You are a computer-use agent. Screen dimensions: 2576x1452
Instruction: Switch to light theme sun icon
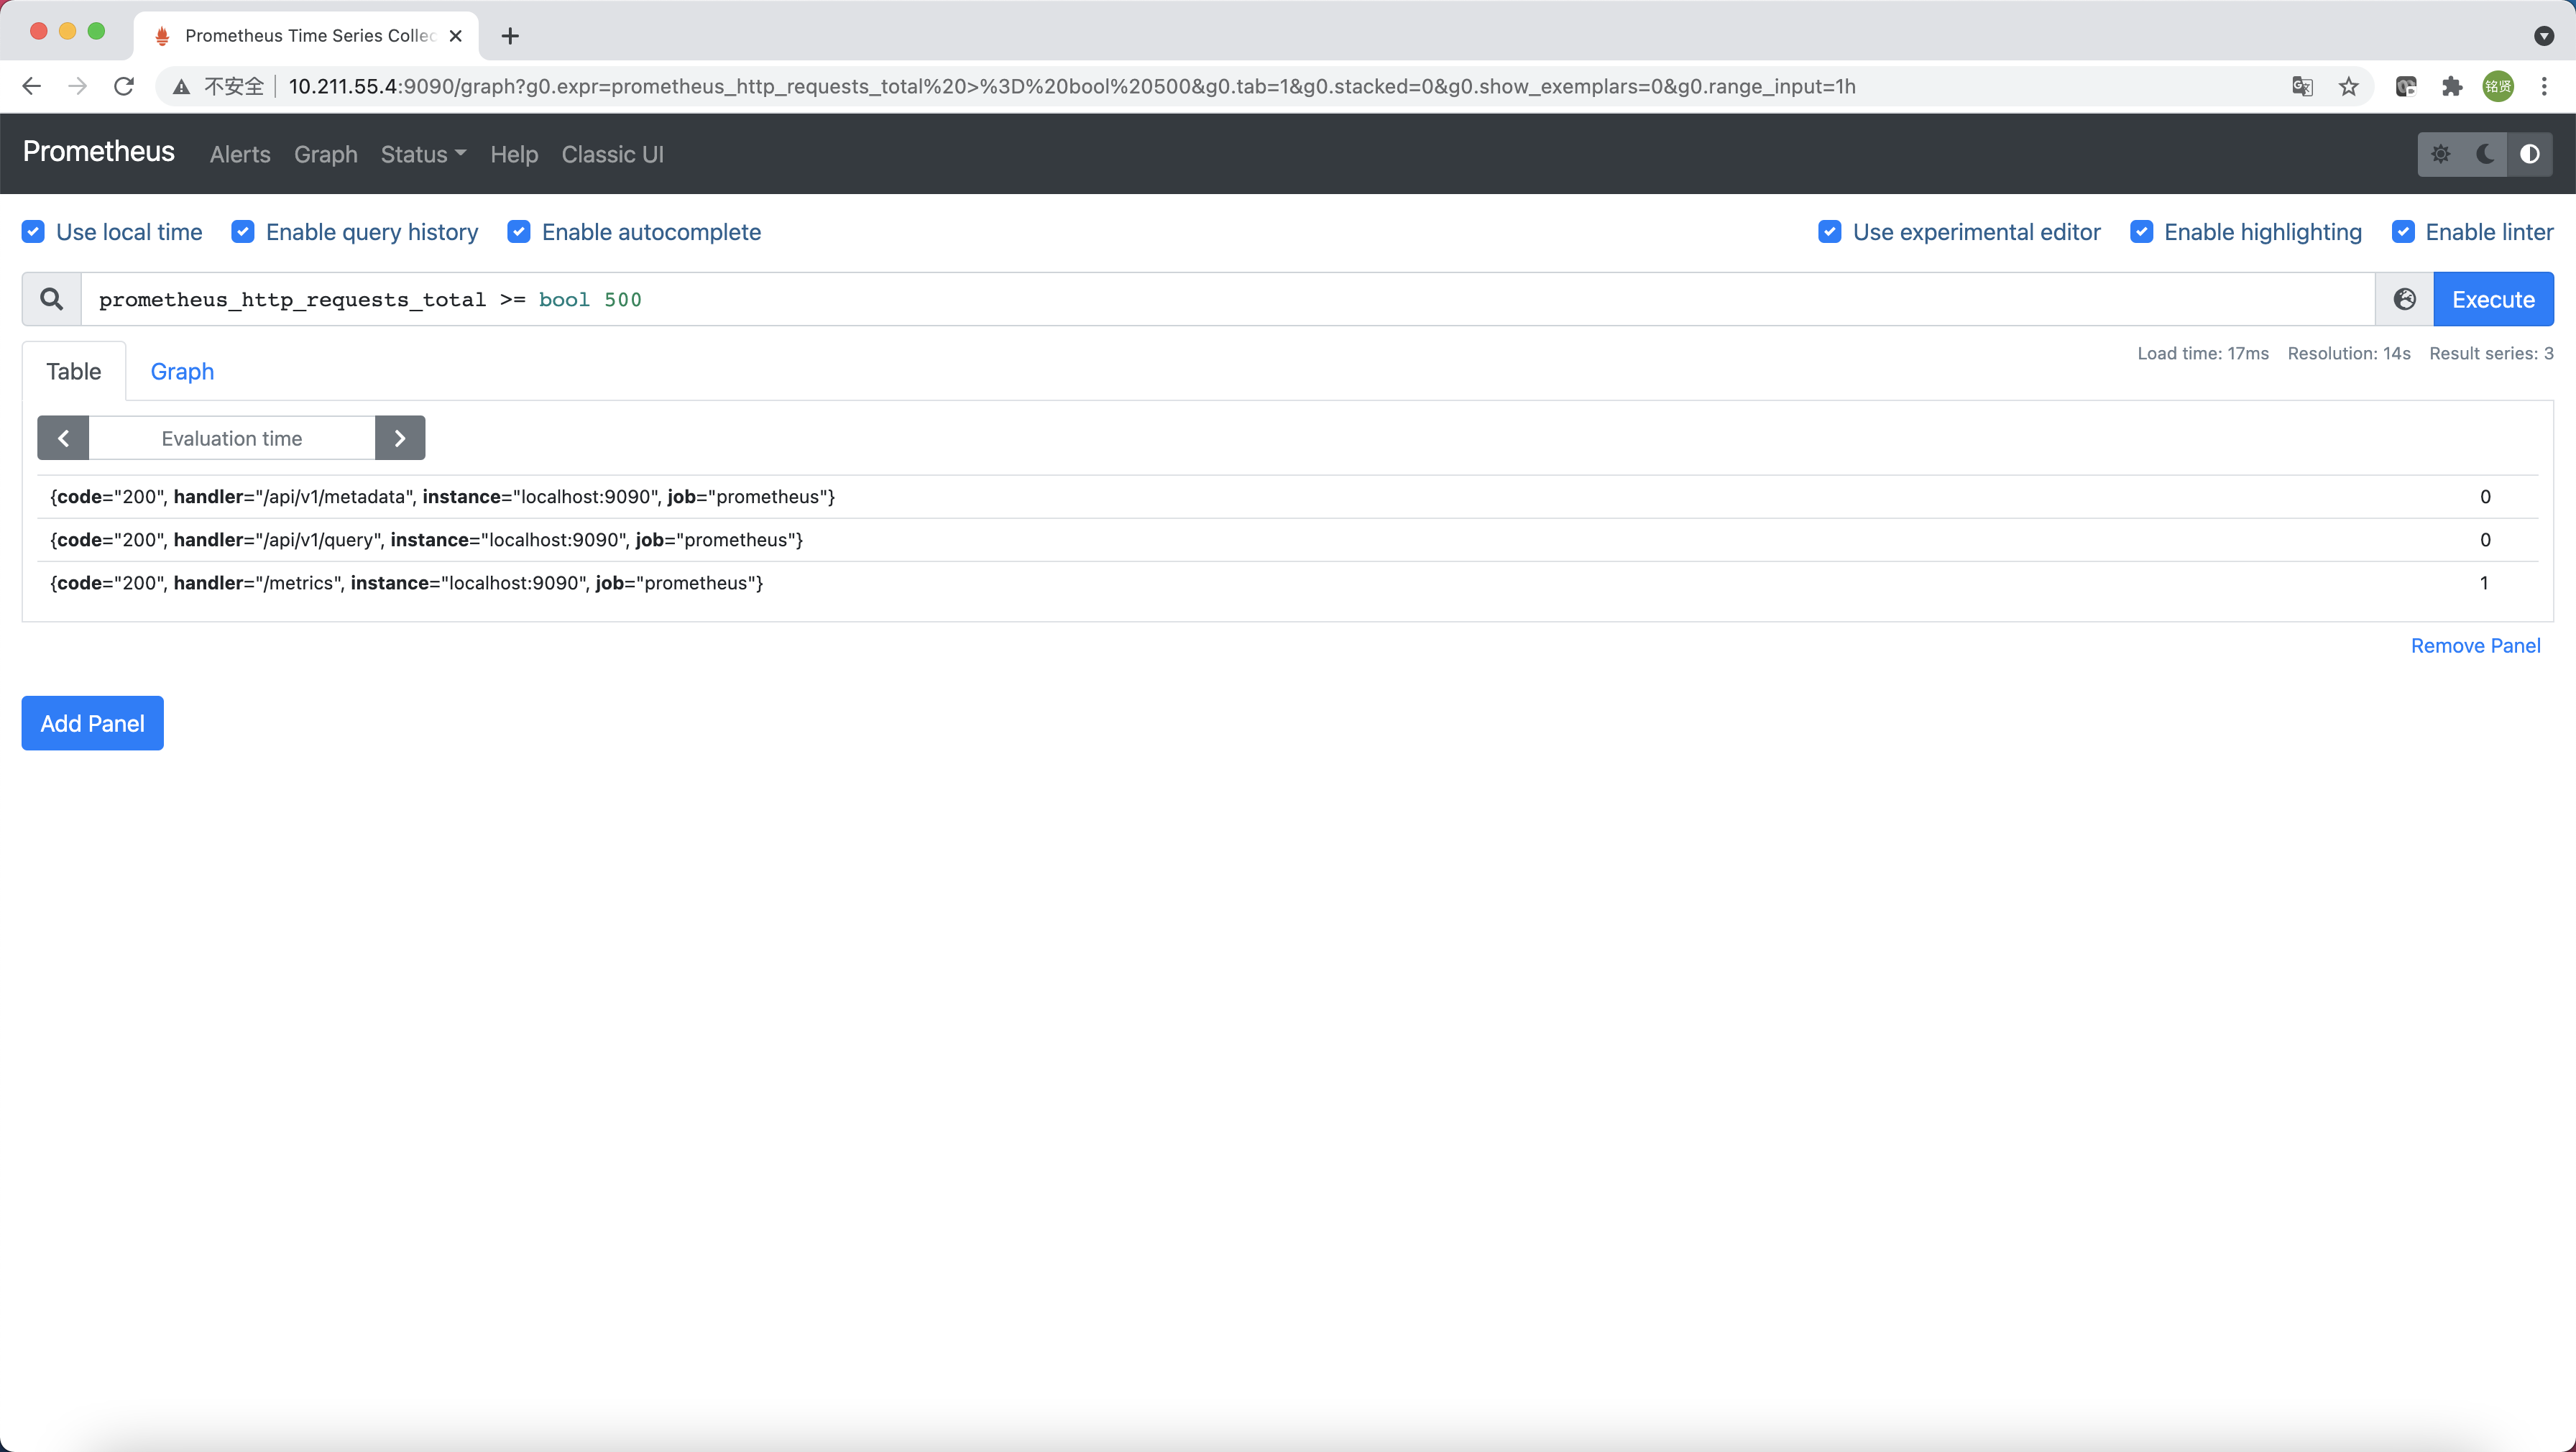[2440, 154]
